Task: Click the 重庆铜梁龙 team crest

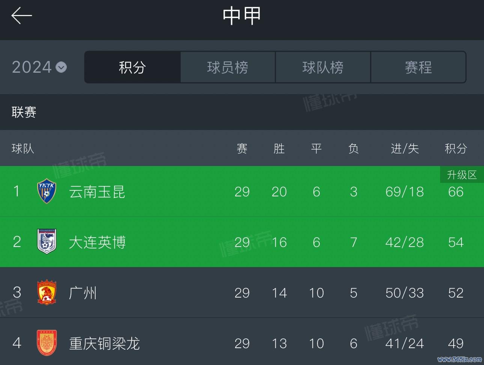Action: coord(47,343)
